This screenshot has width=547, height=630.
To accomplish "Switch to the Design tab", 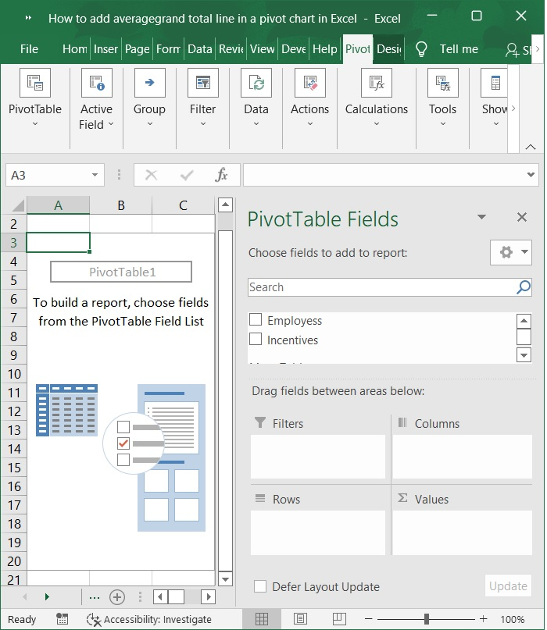I will [389, 49].
